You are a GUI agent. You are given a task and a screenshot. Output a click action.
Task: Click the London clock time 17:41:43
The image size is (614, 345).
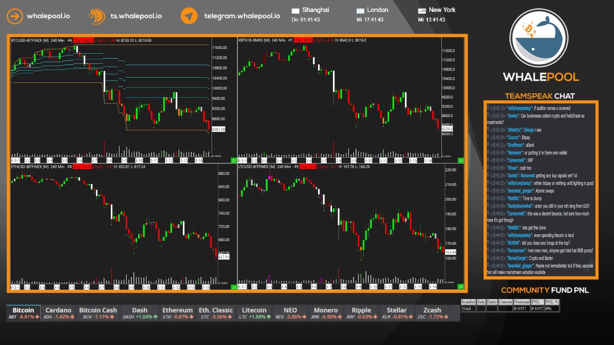(374, 20)
